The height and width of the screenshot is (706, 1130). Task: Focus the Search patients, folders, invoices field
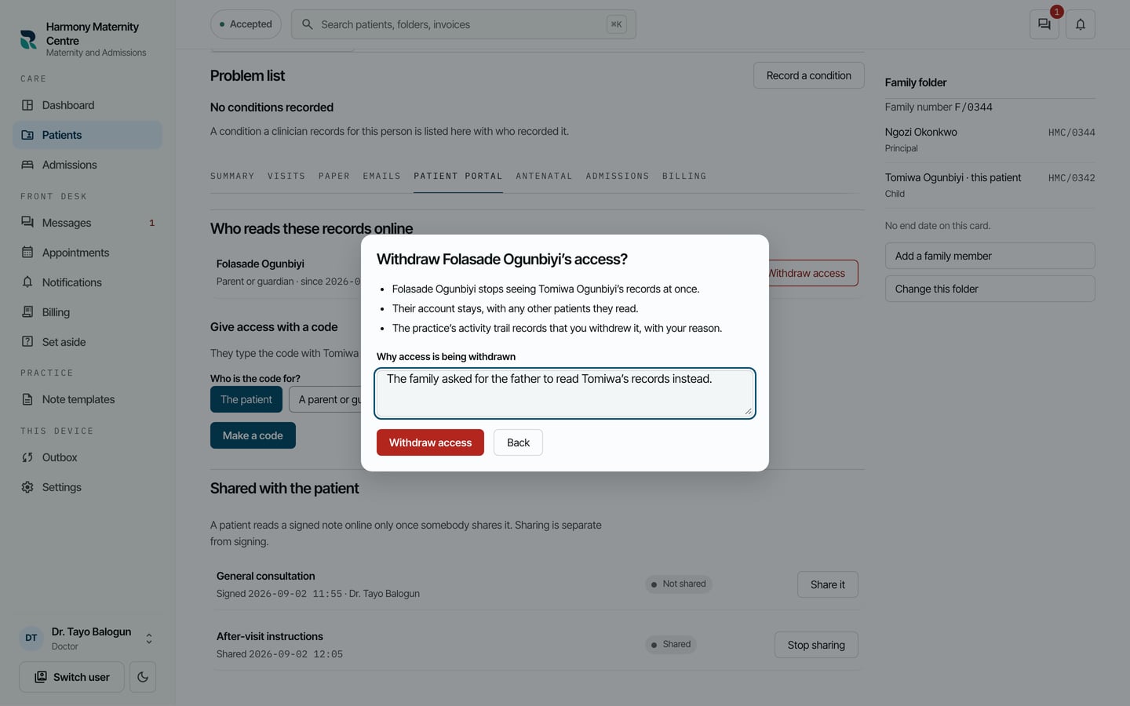coord(464,24)
